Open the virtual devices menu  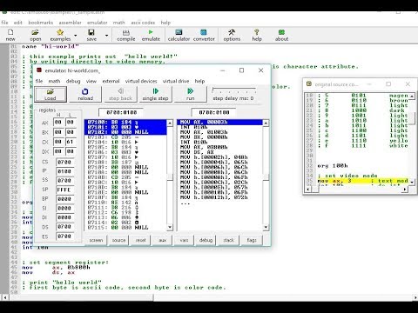coord(141,81)
